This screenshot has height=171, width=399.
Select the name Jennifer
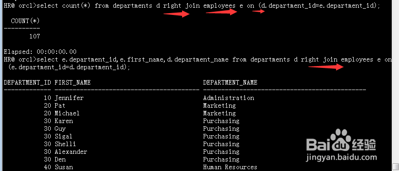point(69,98)
